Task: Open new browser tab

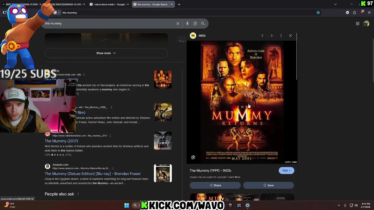Action: click(x=179, y=4)
